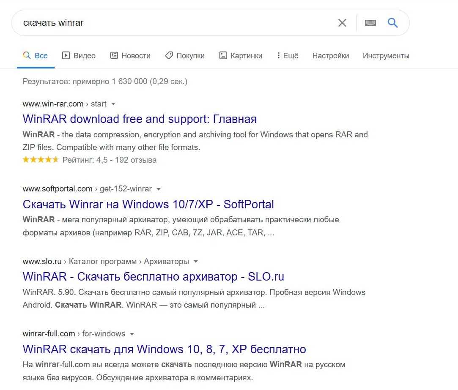The width and height of the screenshot is (458, 390).
Task: Show the Картинки image results
Action: pyautogui.click(x=241, y=55)
